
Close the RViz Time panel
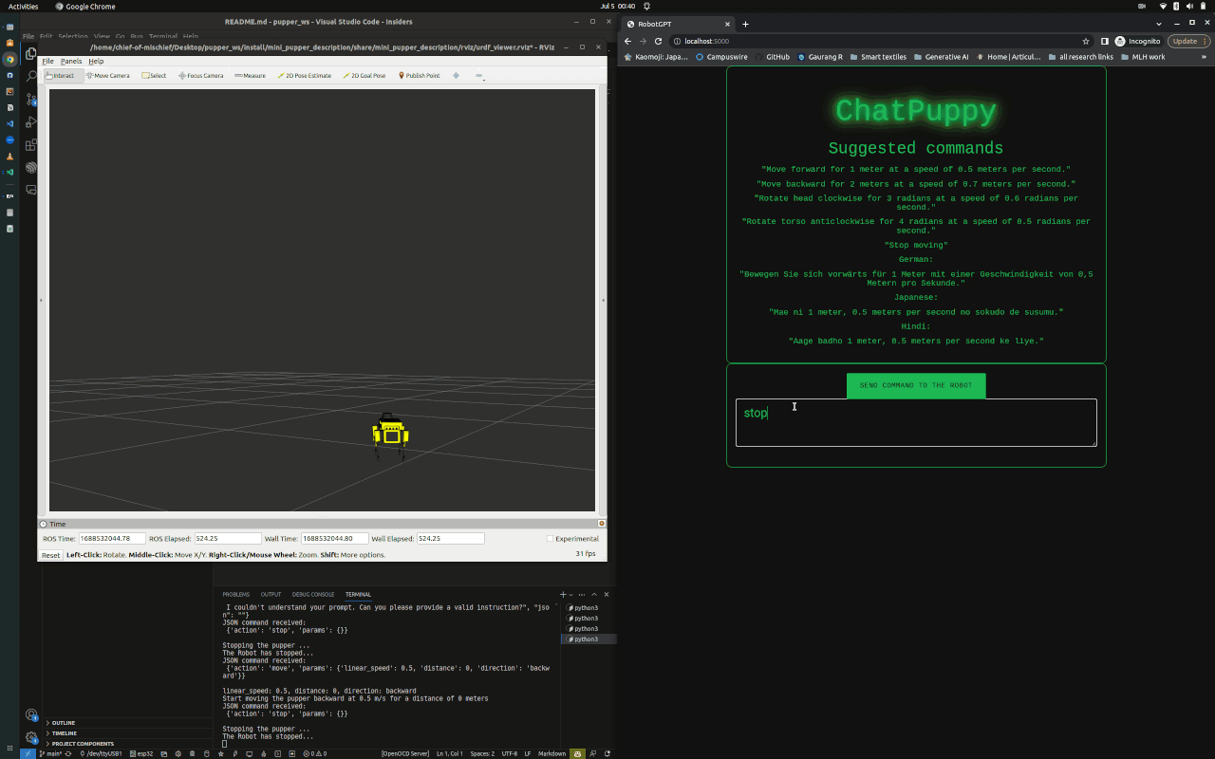click(x=602, y=524)
